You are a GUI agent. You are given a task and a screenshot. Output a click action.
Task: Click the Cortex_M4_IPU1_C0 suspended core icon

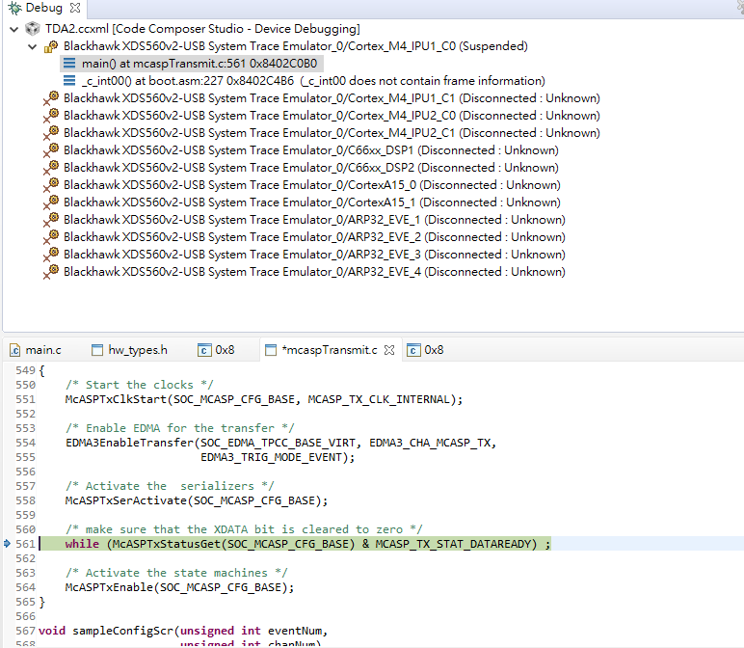click(x=51, y=46)
